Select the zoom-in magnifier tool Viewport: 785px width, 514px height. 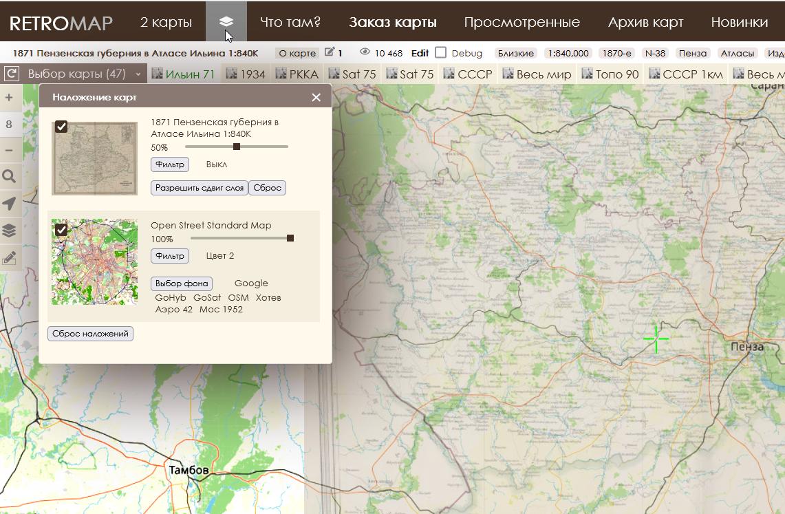point(10,176)
